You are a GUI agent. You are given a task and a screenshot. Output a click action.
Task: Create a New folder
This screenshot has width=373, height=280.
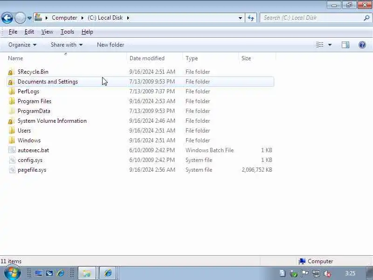tap(111, 45)
